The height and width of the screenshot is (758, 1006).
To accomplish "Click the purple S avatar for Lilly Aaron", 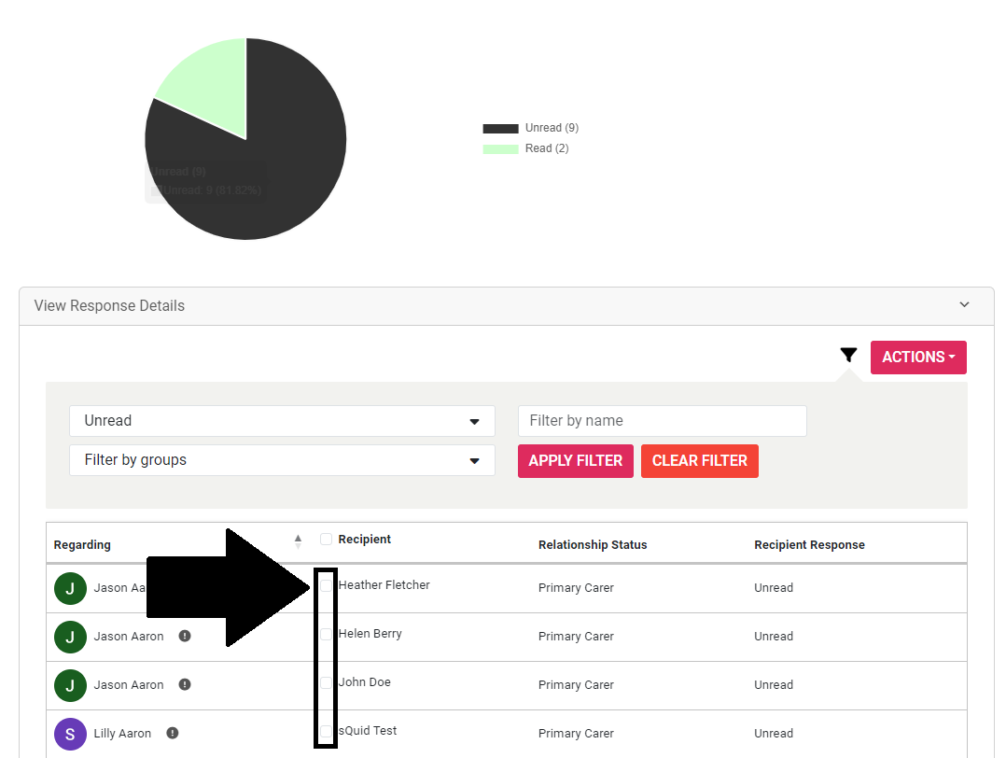I will pos(70,734).
